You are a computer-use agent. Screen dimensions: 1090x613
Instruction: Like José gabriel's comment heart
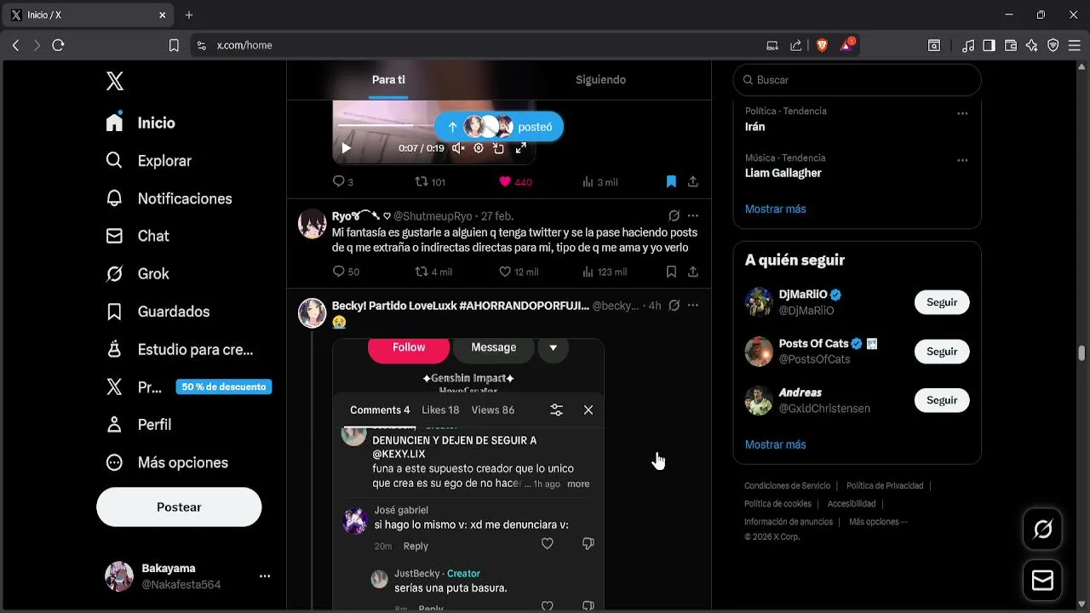[548, 543]
